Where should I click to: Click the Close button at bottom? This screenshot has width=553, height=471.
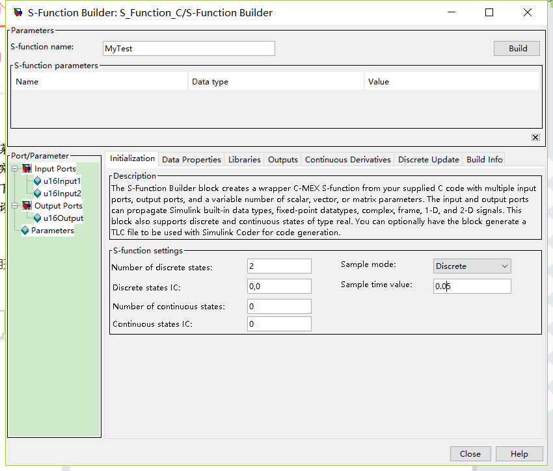click(470, 453)
